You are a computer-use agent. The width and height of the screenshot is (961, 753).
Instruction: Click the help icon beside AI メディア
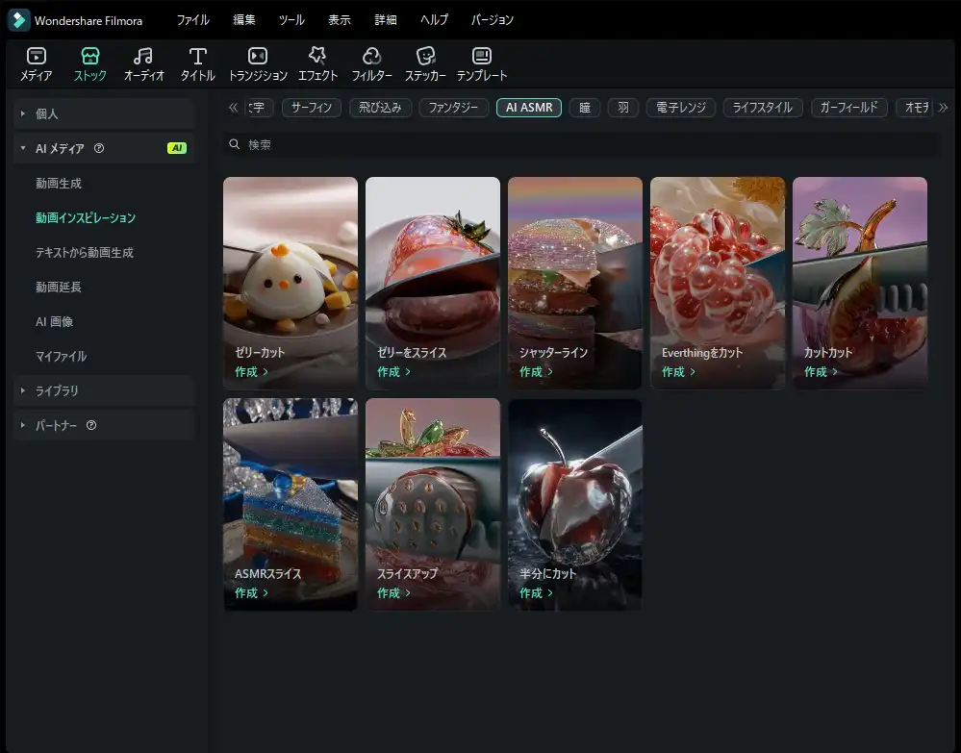tap(99, 148)
